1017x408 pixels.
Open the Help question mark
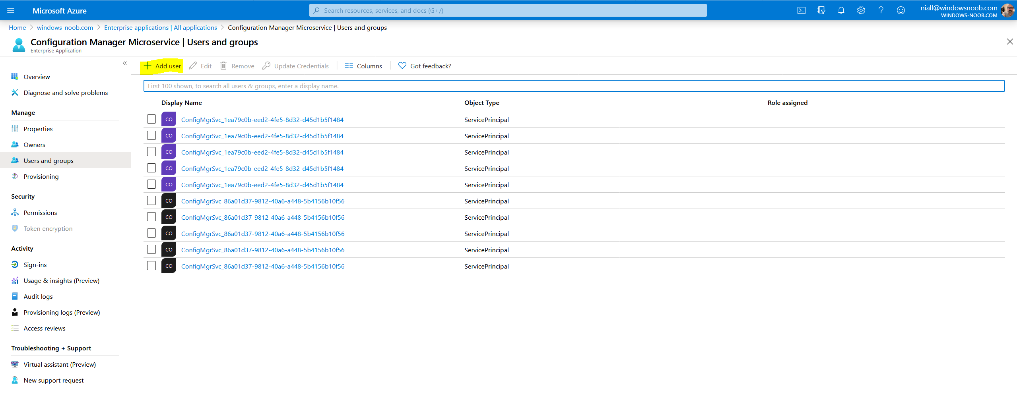(x=881, y=11)
